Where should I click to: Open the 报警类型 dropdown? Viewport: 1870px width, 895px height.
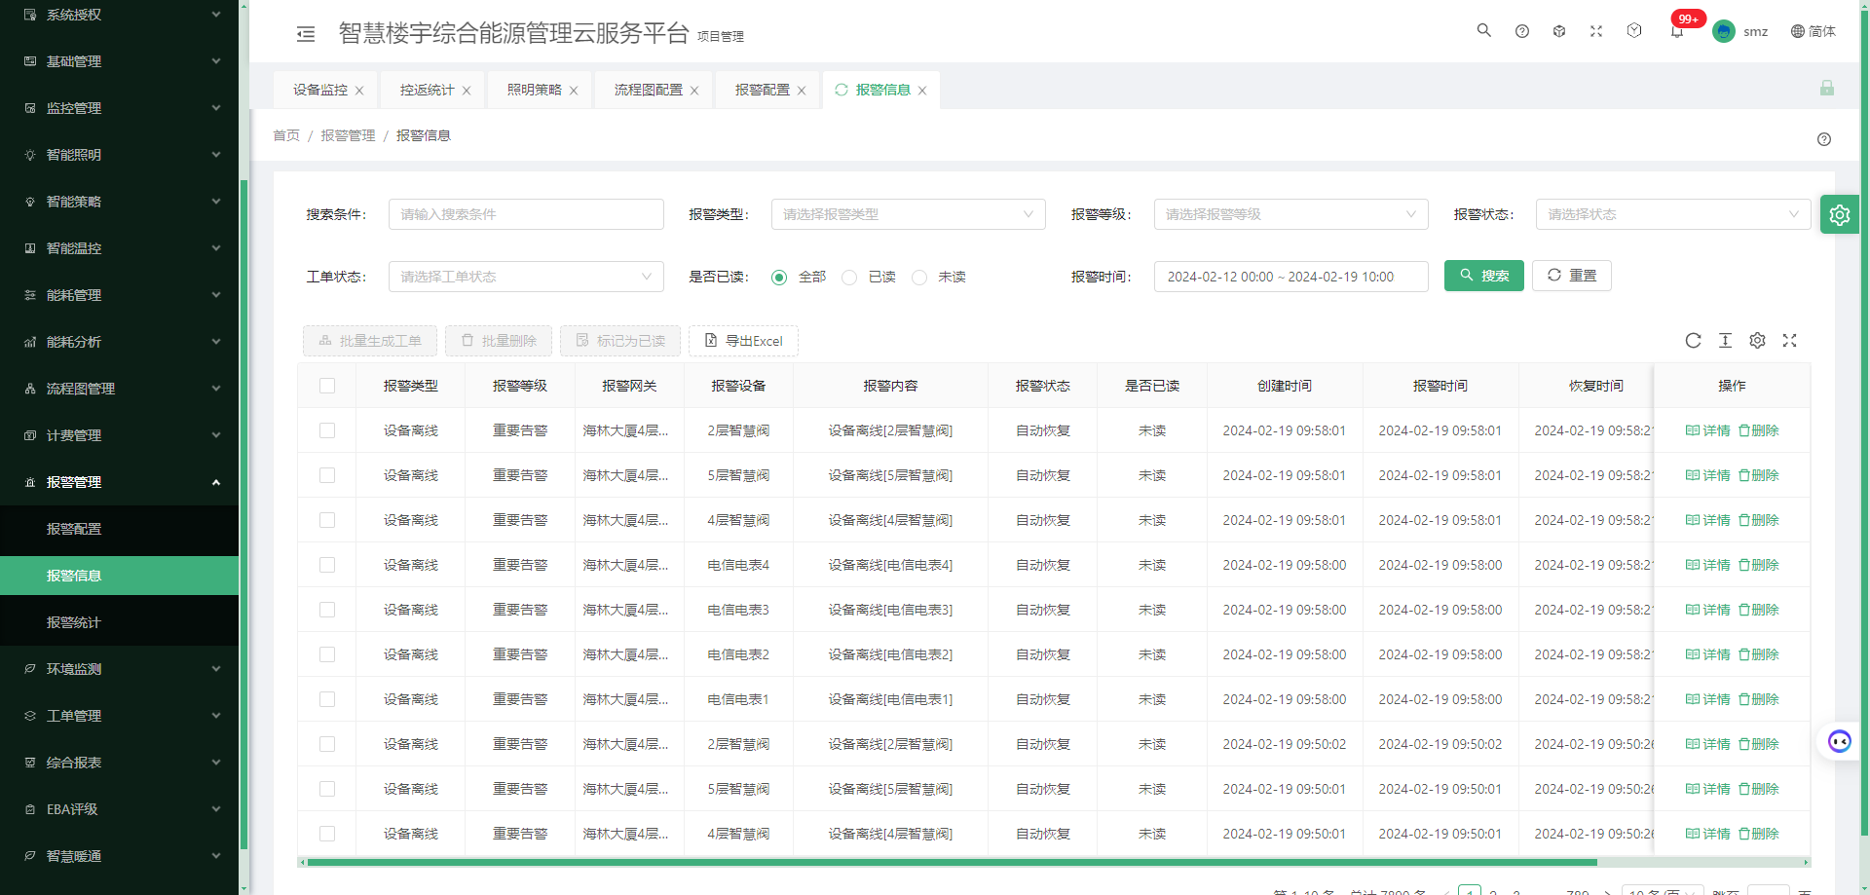click(909, 214)
